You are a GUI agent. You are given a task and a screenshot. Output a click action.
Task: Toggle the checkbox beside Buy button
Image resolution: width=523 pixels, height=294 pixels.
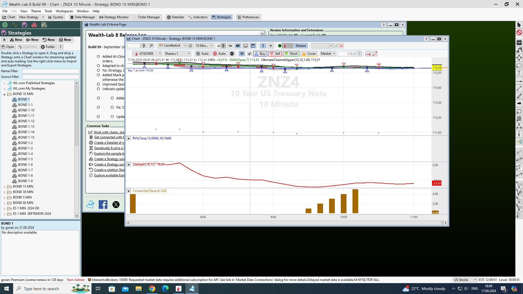click(x=249, y=54)
